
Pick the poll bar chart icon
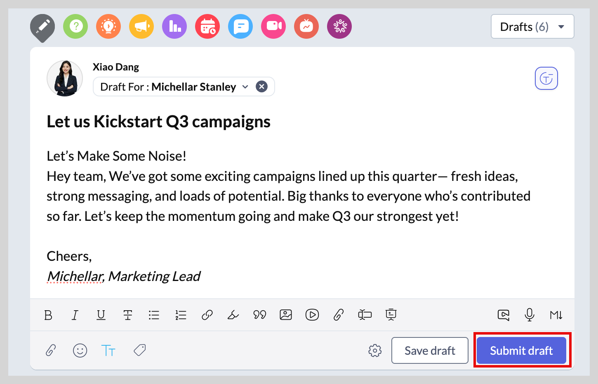[174, 26]
